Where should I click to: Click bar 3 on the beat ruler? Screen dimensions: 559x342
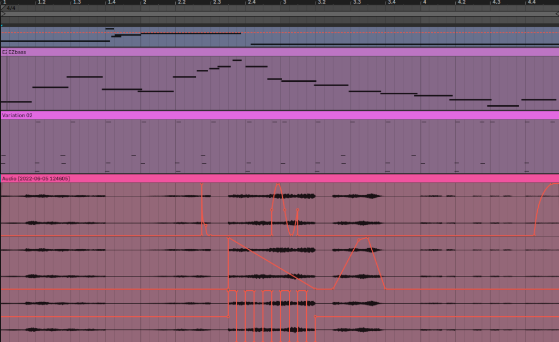(283, 3)
